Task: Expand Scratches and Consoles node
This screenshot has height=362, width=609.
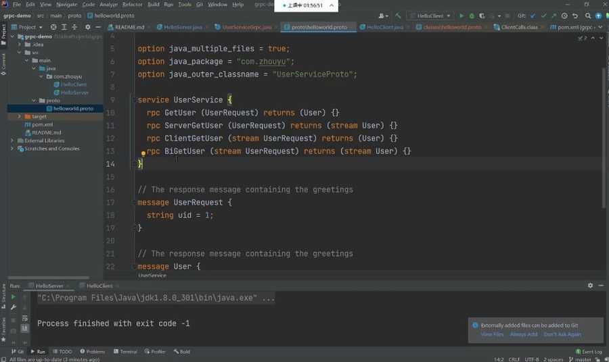Action: [x=12, y=149]
